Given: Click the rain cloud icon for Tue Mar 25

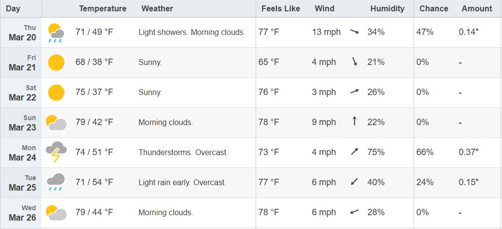Looking at the screenshot, I should [x=56, y=182].
